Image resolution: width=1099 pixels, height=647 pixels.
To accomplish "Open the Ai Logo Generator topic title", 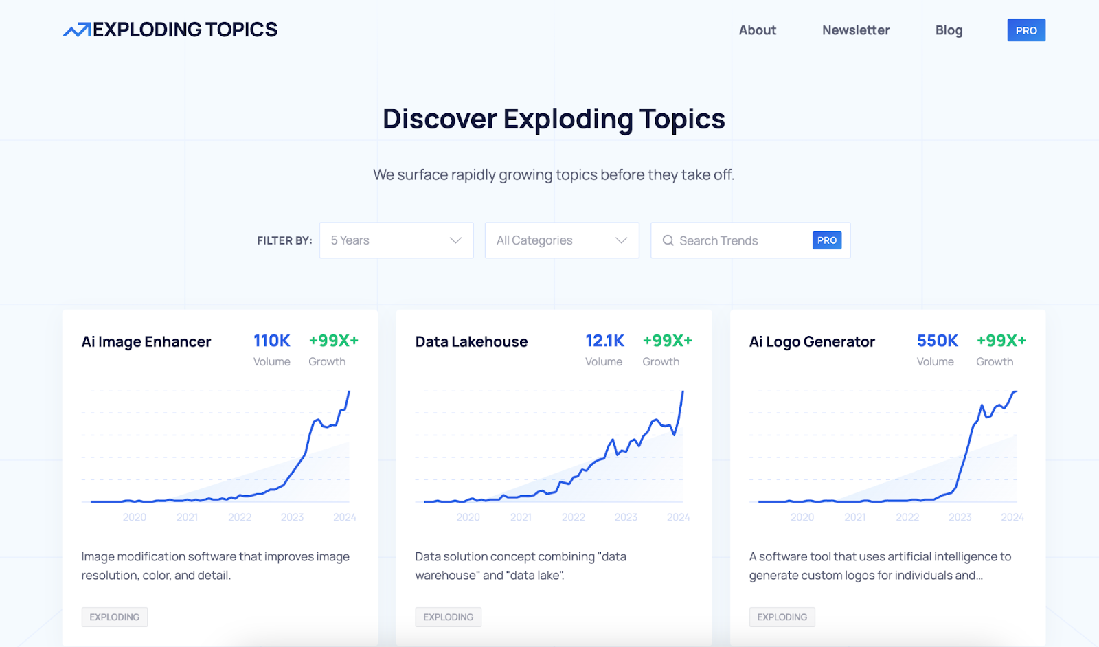I will coord(812,342).
